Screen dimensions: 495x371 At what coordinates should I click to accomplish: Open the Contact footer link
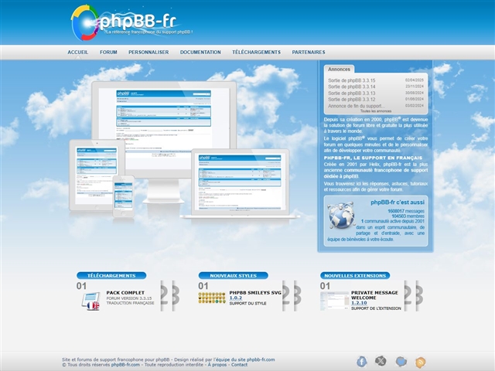239,365
